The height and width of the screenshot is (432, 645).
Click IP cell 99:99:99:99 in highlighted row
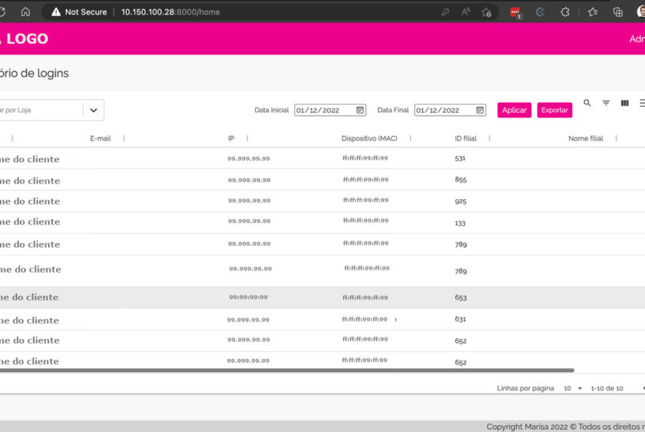tap(249, 297)
